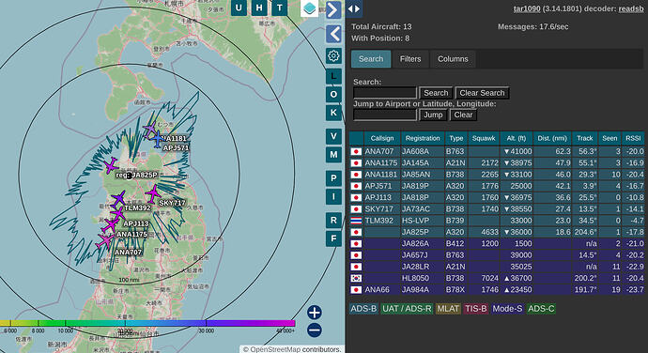Click the Mode-S legend label
This screenshot has width=648, height=353.
(507, 309)
